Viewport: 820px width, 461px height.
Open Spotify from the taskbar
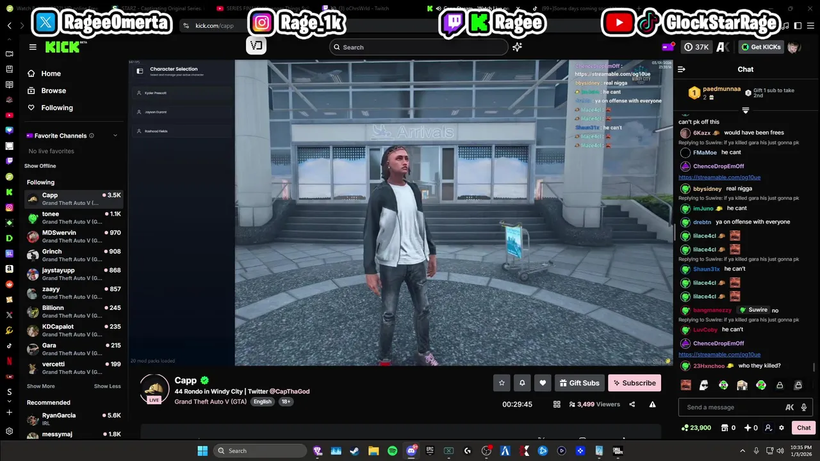pyautogui.click(x=392, y=451)
